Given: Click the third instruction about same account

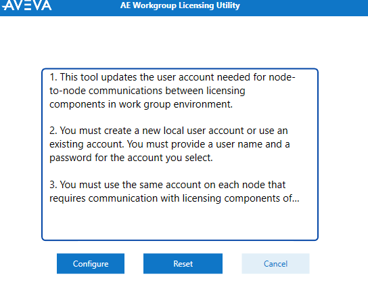Looking at the screenshot, I should (174, 192).
